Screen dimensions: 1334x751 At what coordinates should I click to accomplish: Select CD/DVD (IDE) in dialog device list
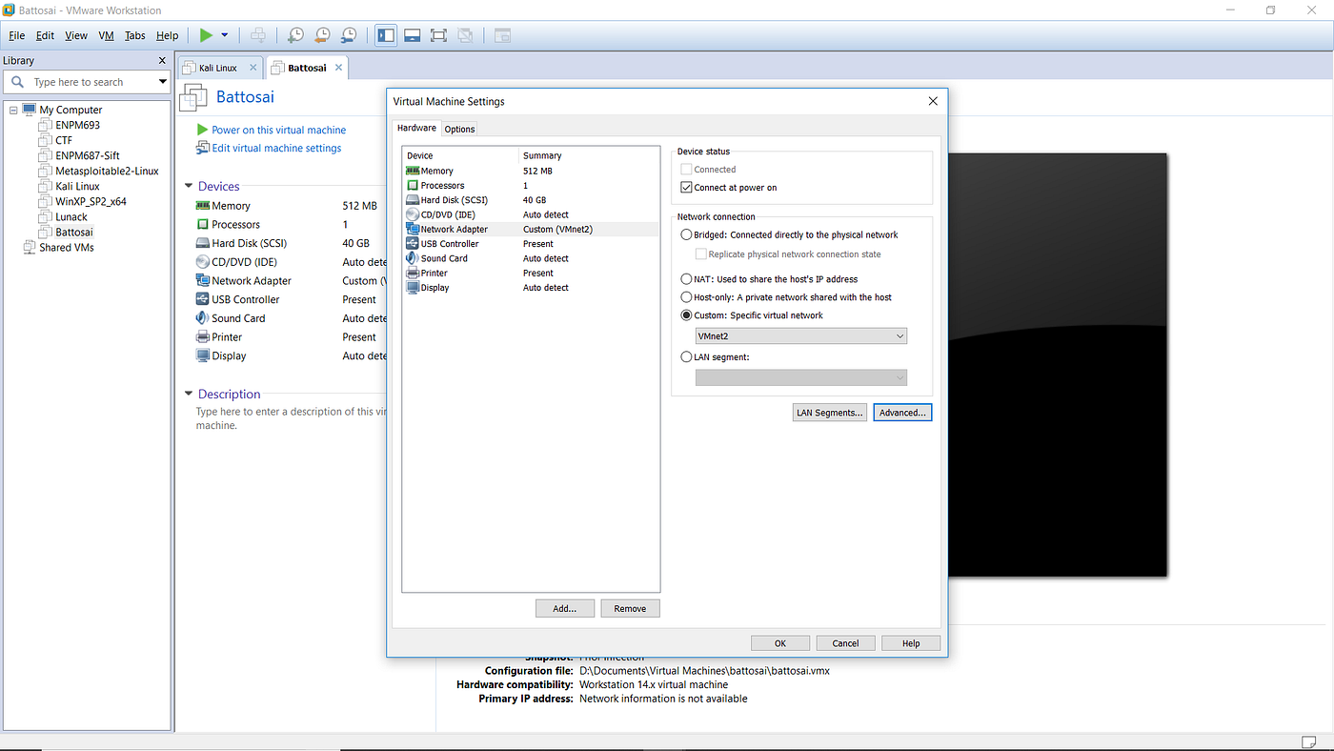point(531,214)
